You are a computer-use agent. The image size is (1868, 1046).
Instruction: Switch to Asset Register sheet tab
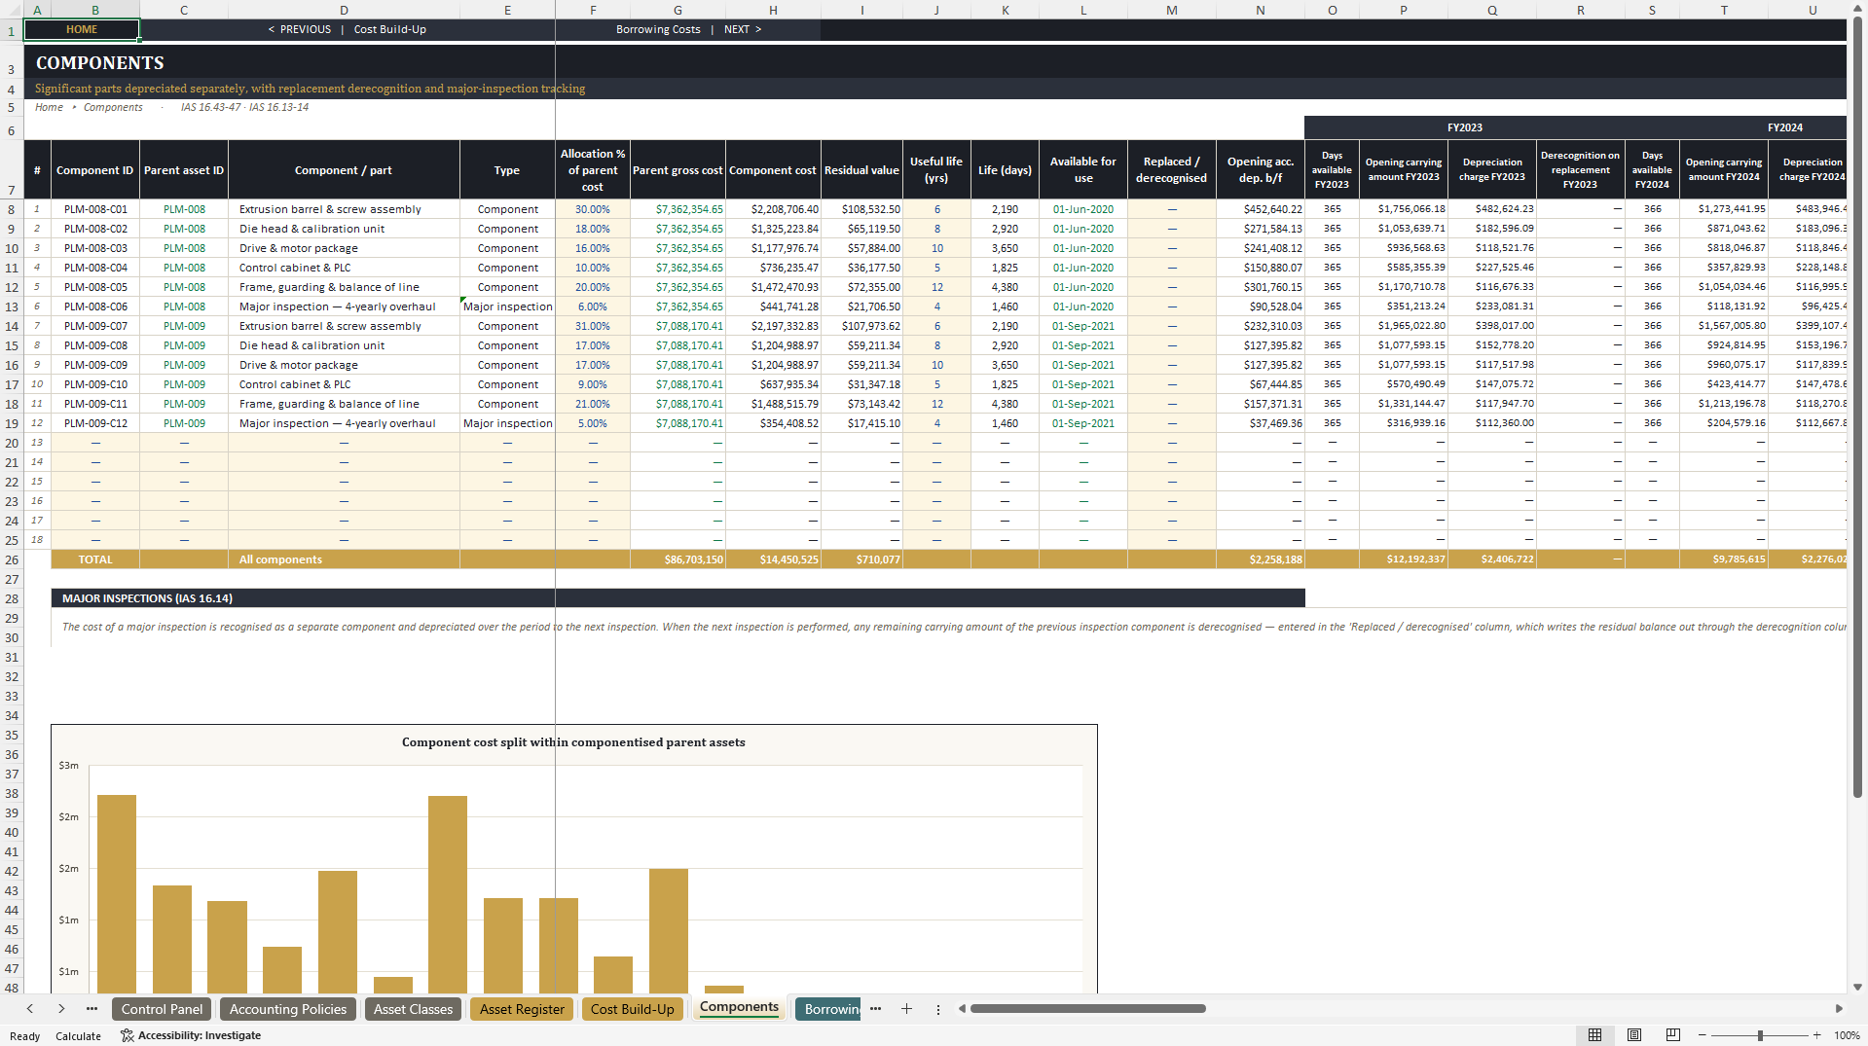click(x=522, y=1009)
